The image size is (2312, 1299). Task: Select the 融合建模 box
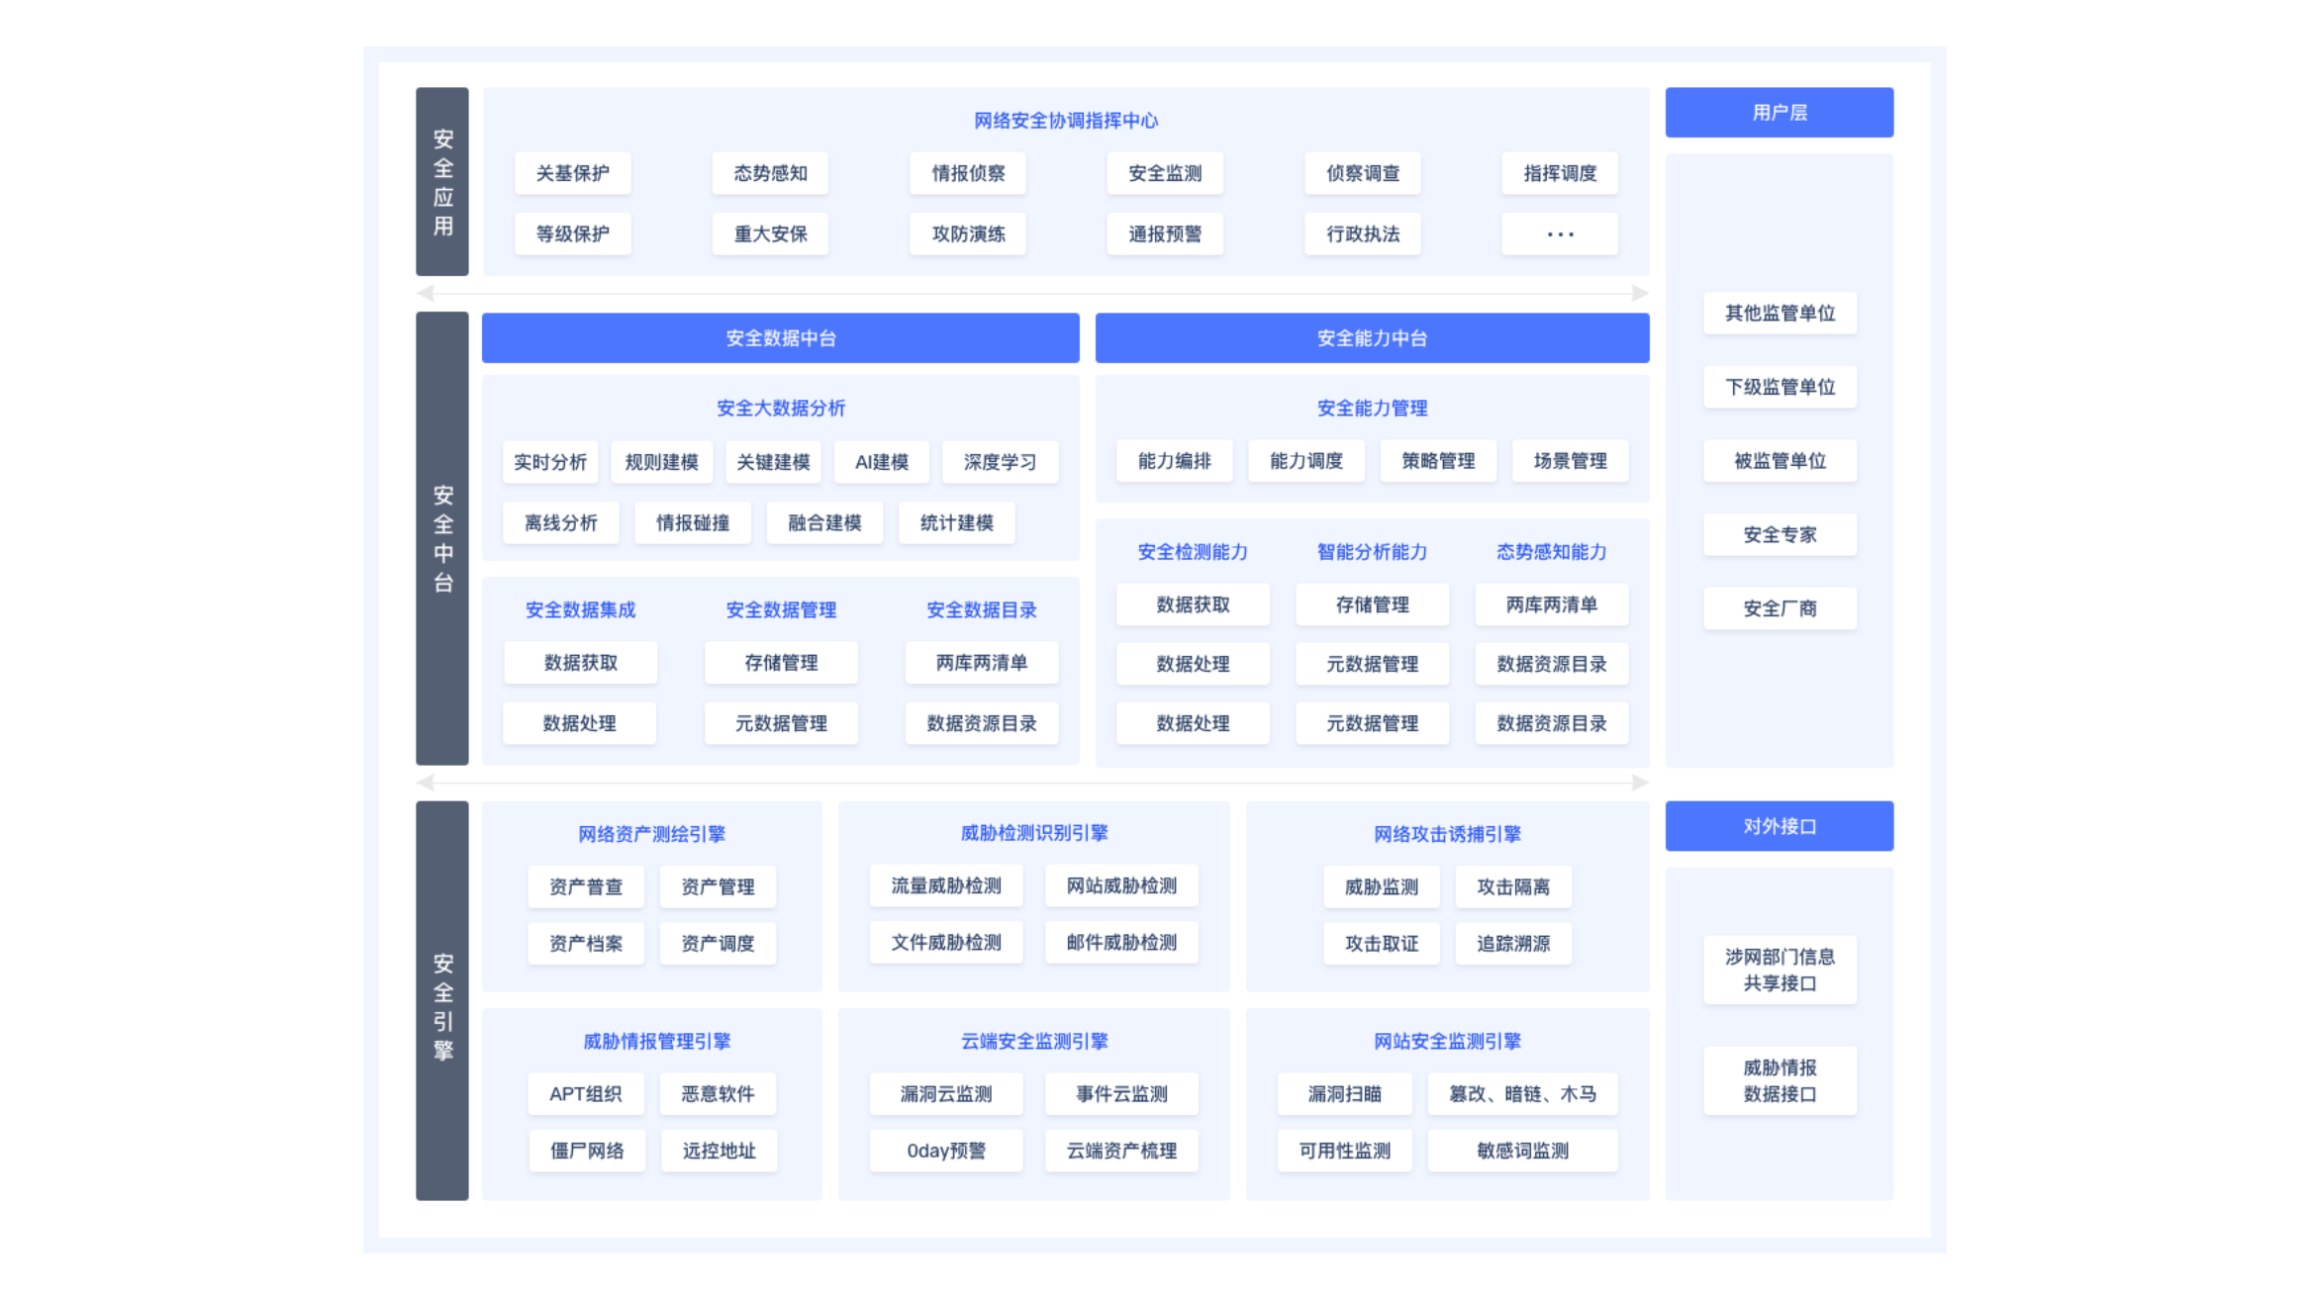(x=824, y=522)
